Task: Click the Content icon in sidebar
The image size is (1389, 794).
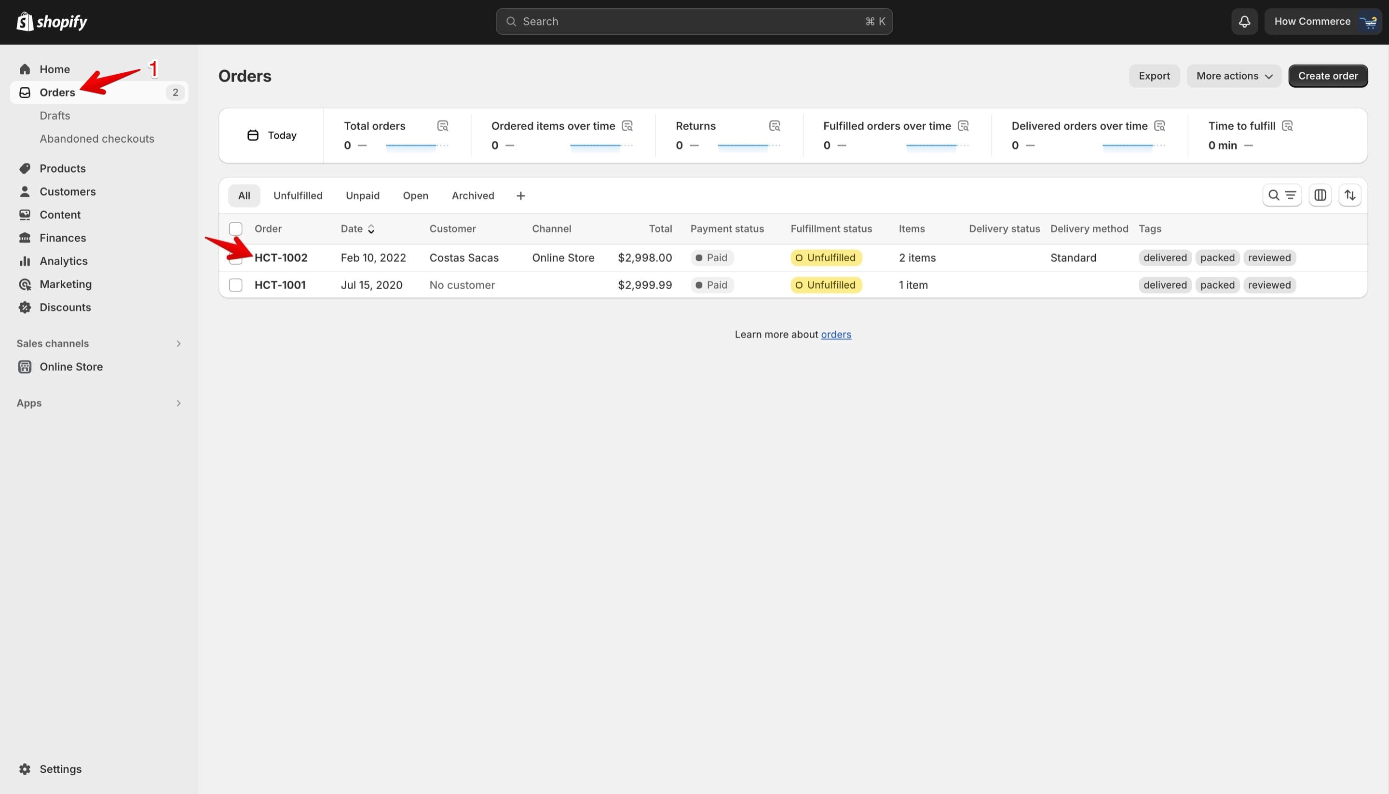Action: [x=25, y=215]
